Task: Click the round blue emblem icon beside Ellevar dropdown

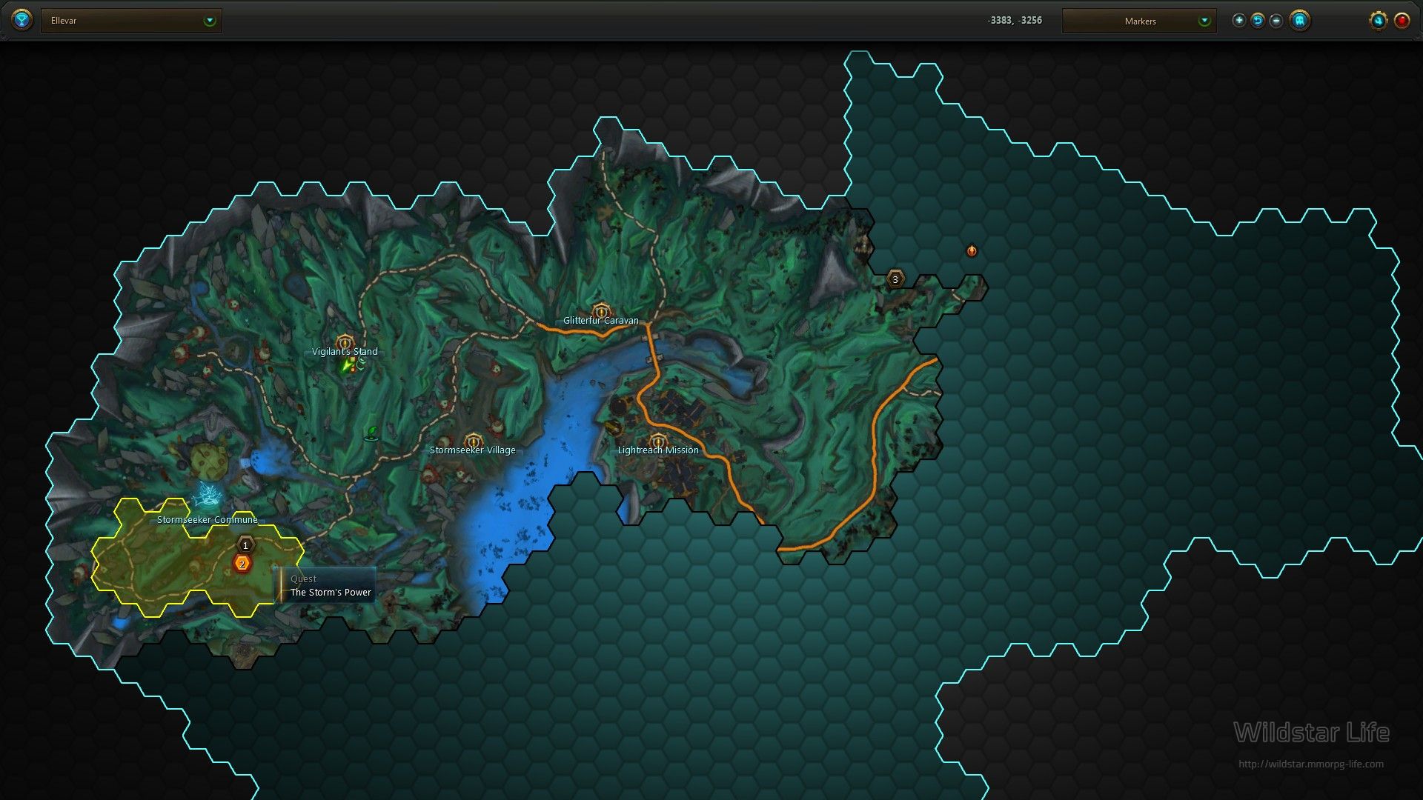Action: pyautogui.click(x=22, y=20)
